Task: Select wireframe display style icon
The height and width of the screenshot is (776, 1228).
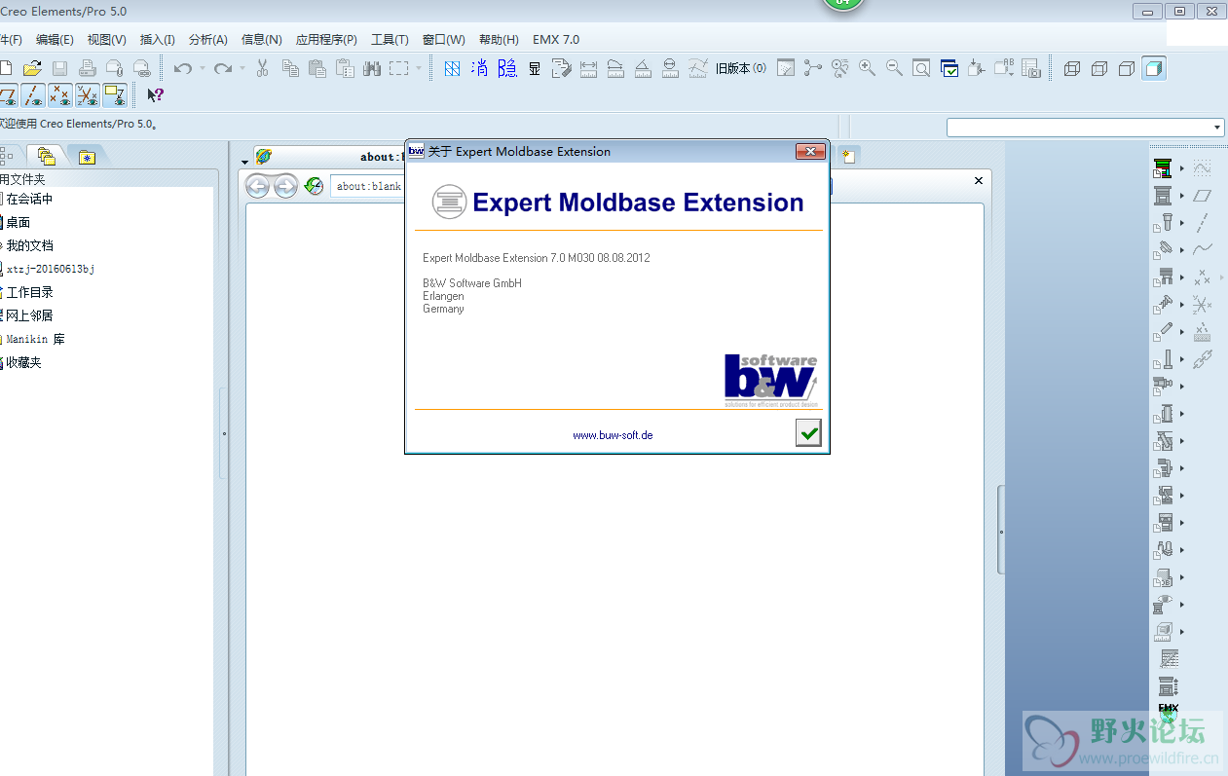Action: coord(1072,68)
